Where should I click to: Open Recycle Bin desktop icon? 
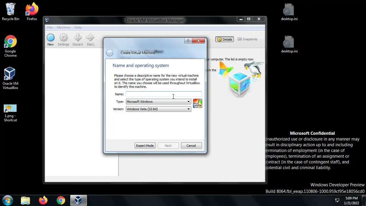point(11,12)
